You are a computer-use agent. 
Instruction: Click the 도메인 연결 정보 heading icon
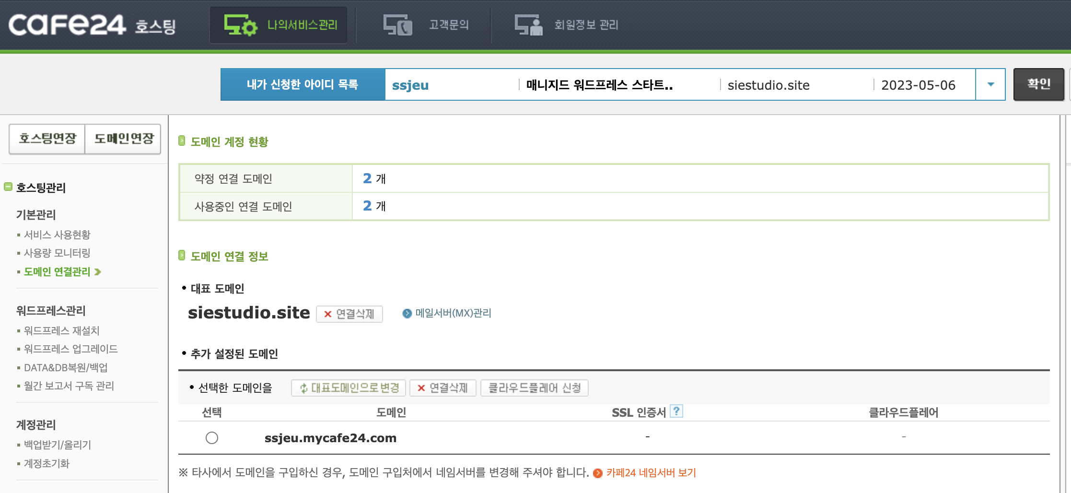(x=182, y=255)
